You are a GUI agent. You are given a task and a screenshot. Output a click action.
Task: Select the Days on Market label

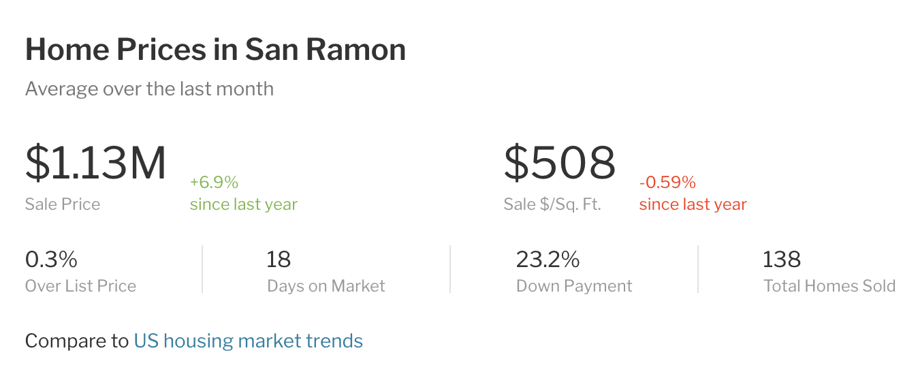point(326,286)
